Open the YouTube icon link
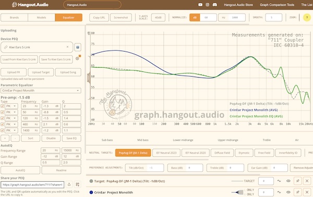This screenshot has width=313, height=197. [200, 5]
